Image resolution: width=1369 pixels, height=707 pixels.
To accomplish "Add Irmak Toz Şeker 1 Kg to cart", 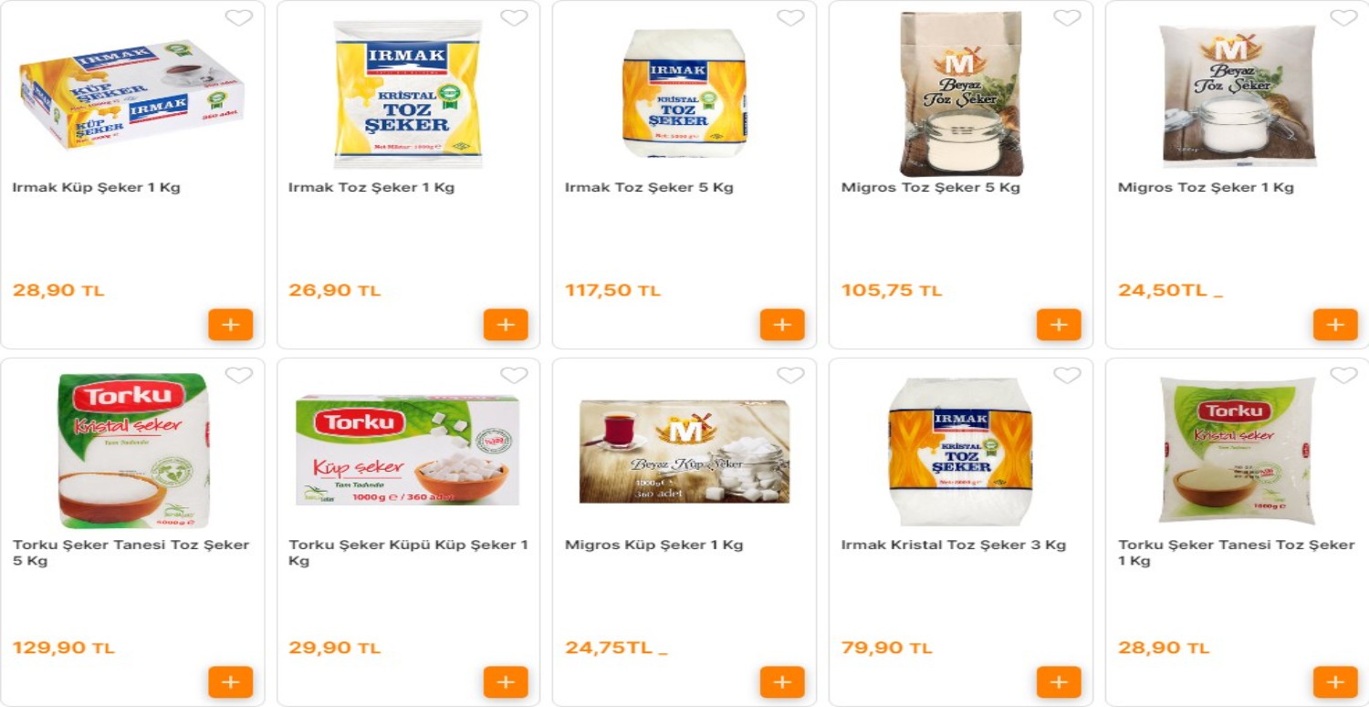I will [x=506, y=325].
